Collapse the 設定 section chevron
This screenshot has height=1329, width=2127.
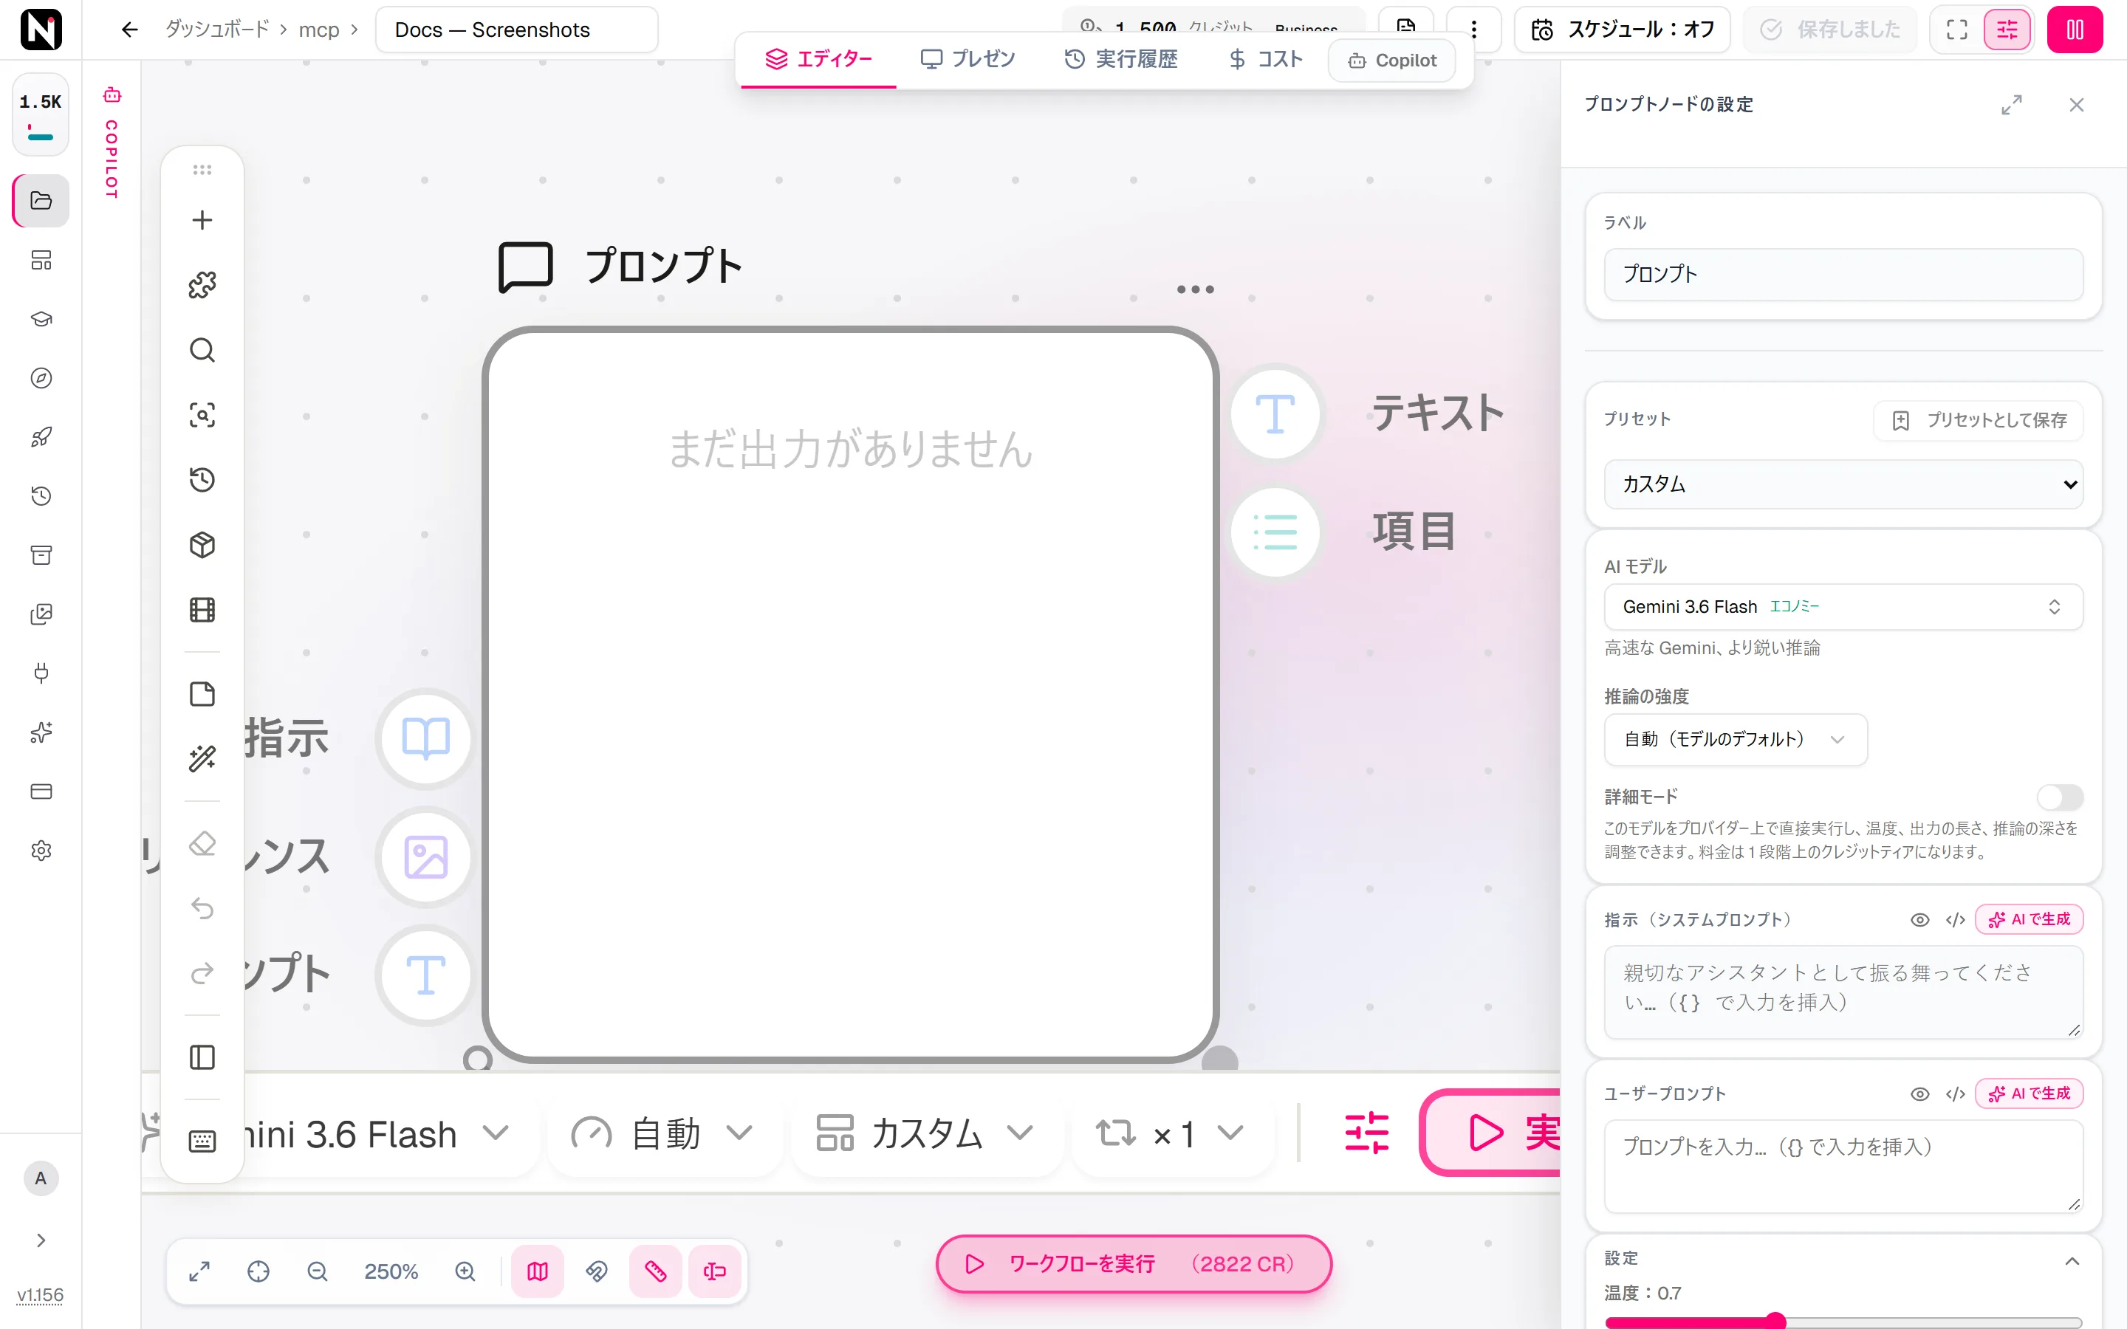2072,1260
